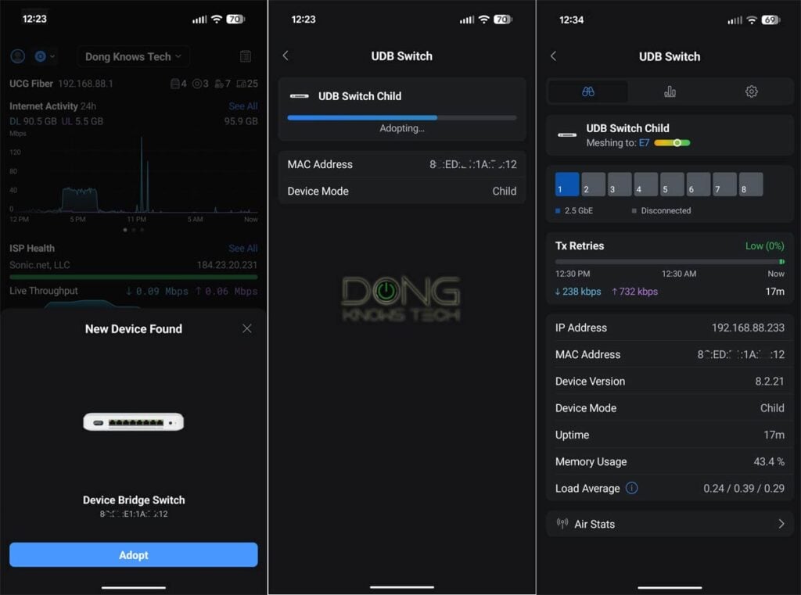Open See All for ISP Health

point(242,248)
